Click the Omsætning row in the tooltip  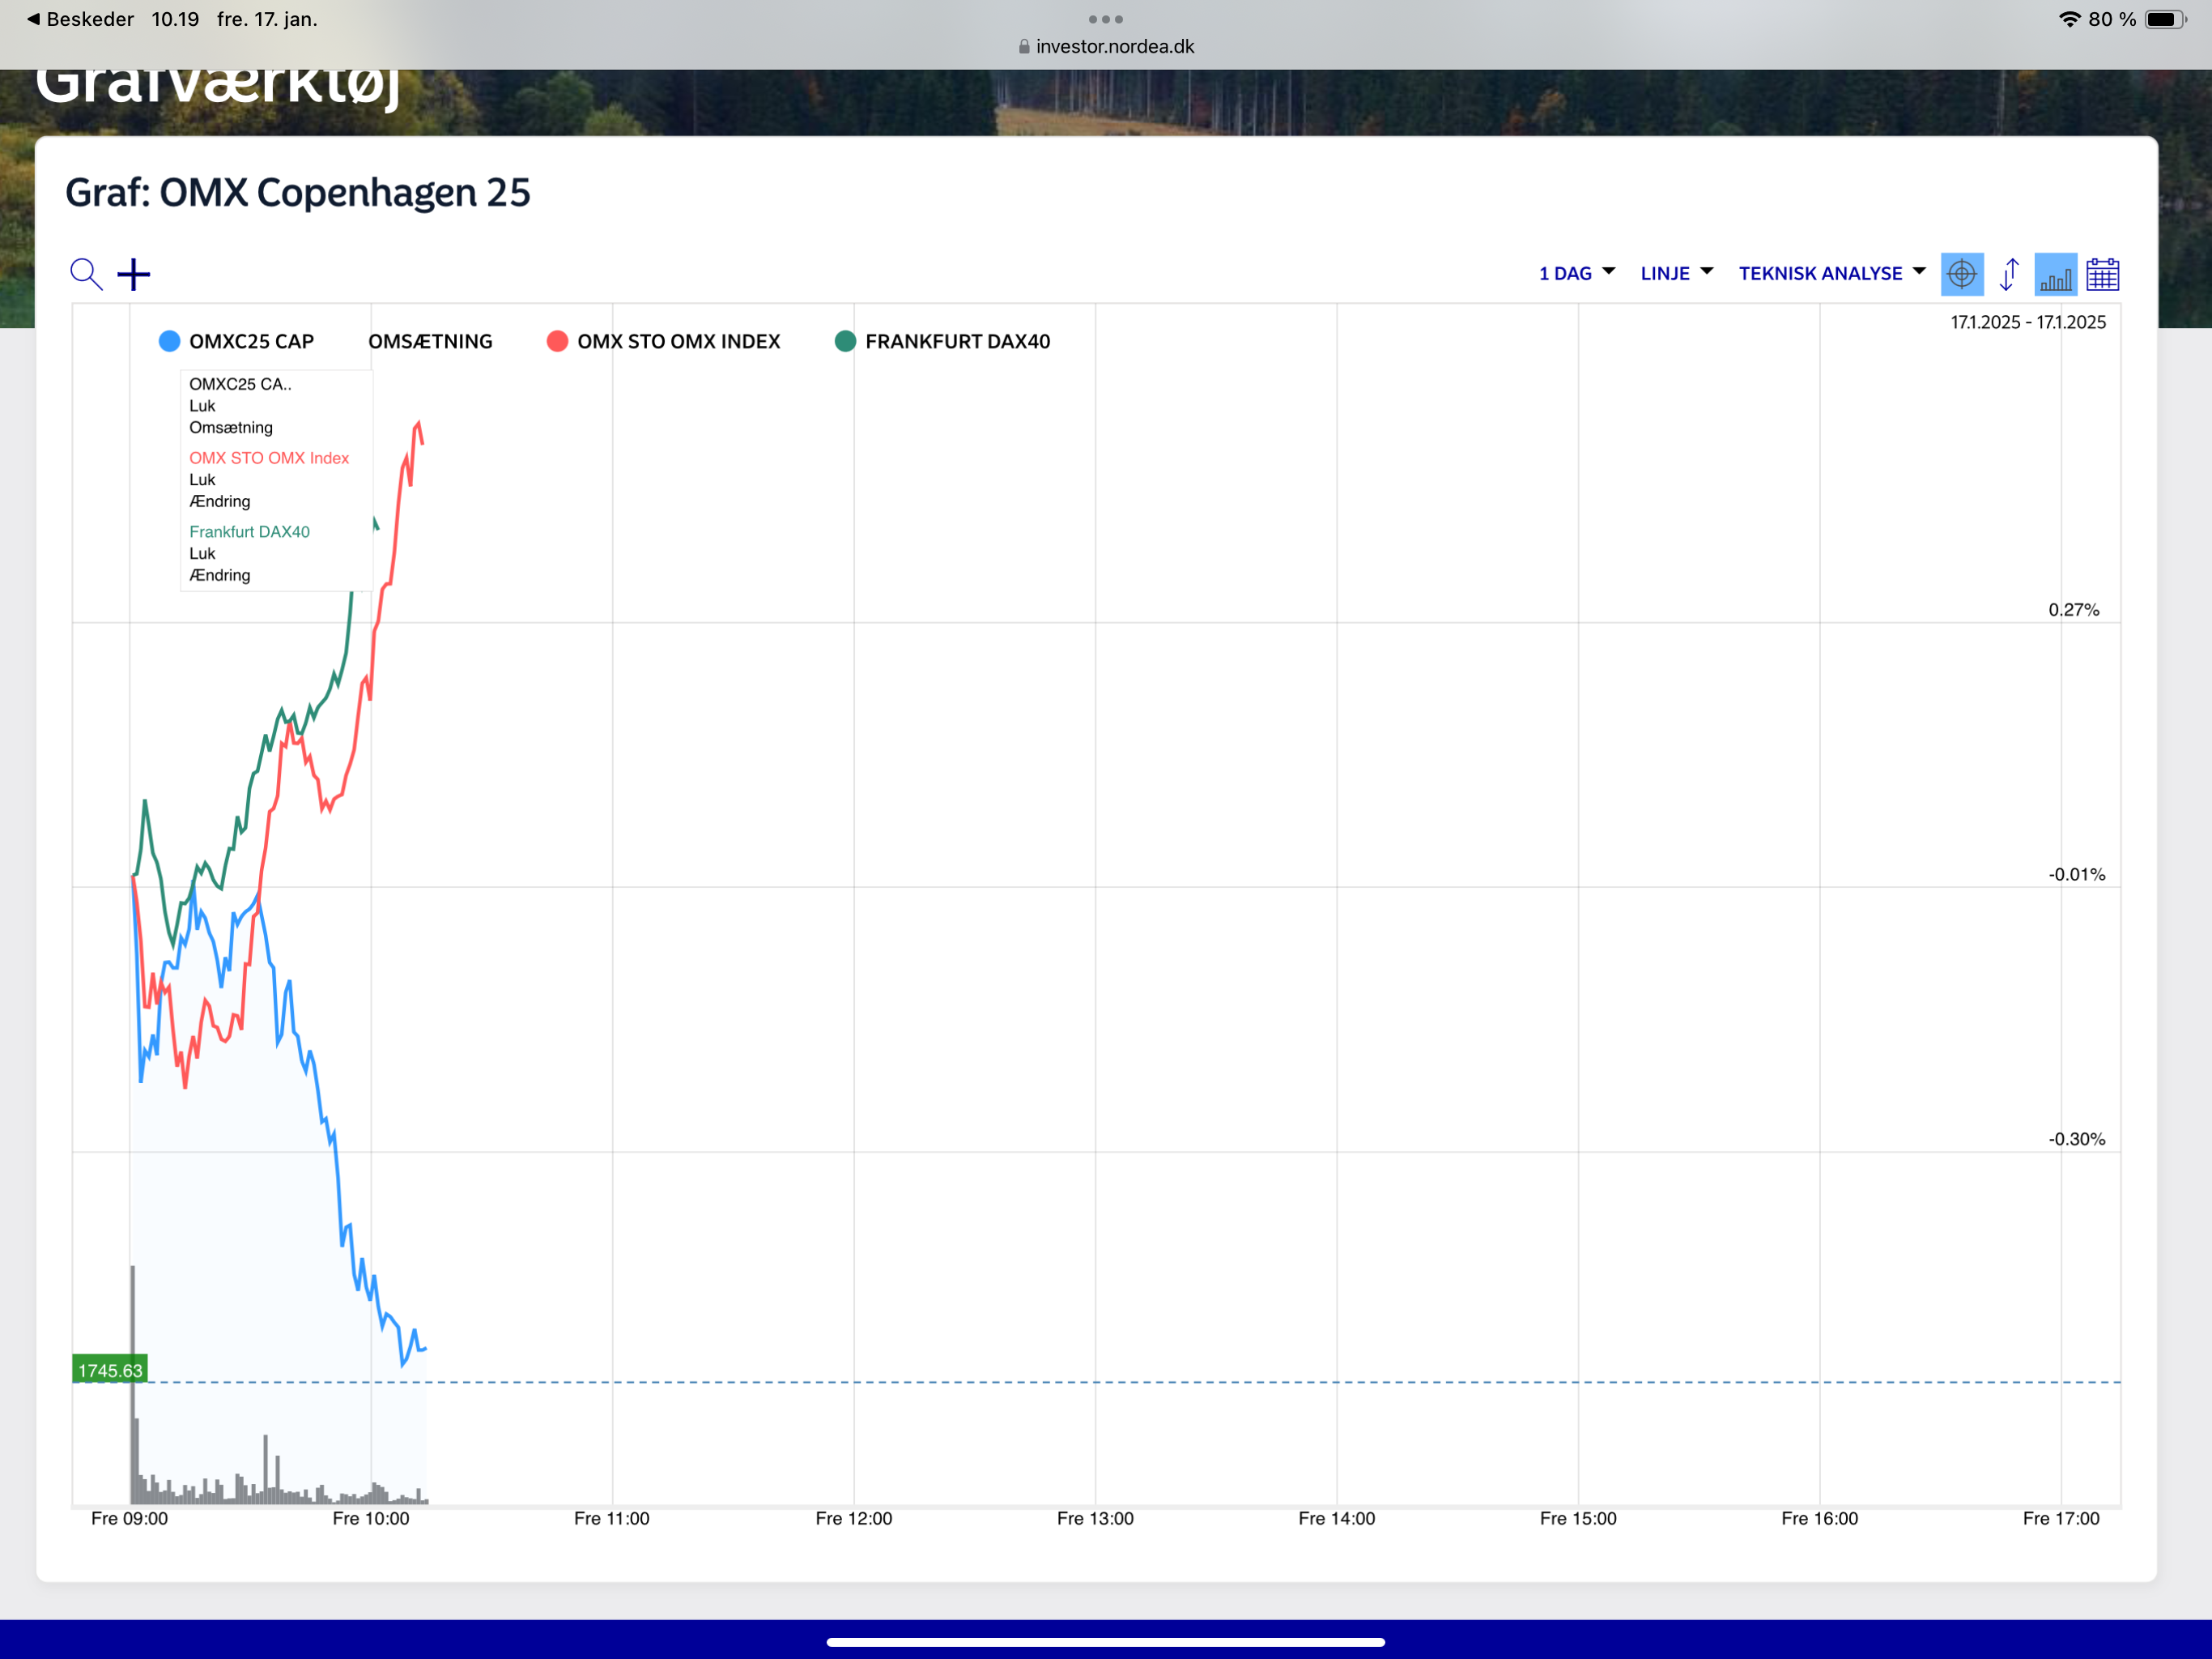(x=231, y=427)
